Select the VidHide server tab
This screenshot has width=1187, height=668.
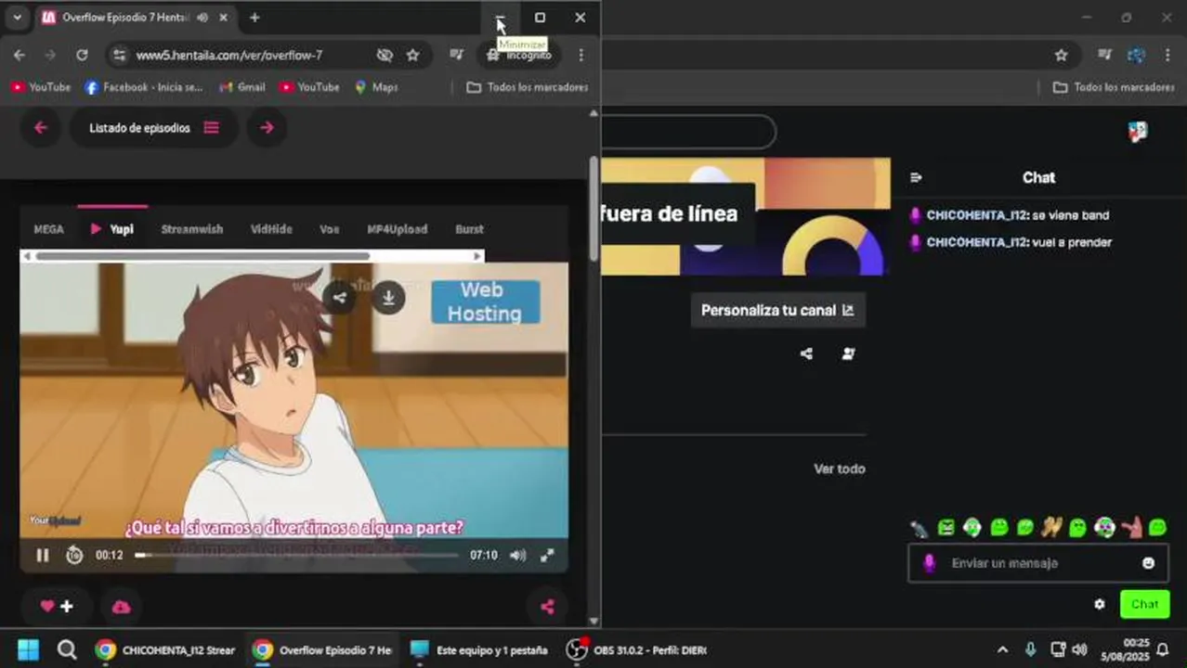tap(271, 229)
